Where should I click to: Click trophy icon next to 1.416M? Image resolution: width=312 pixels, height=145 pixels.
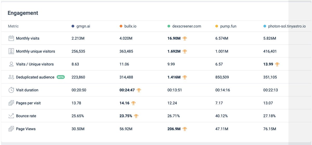[185, 77]
